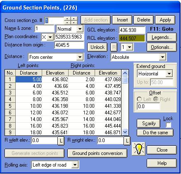Click the Legends... button
Image resolution: width=181 pixels, height=174 pixels.
coord(162,37)
